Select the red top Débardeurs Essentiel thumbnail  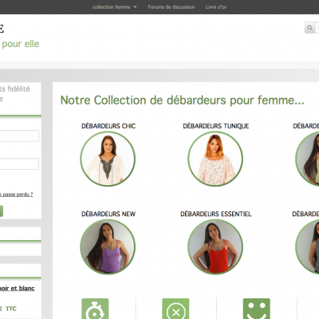(215, 246)
